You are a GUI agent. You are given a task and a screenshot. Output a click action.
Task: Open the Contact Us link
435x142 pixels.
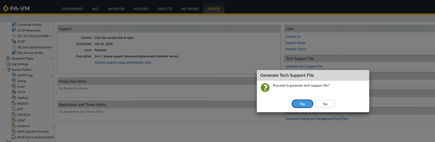[x=293, y=37]
